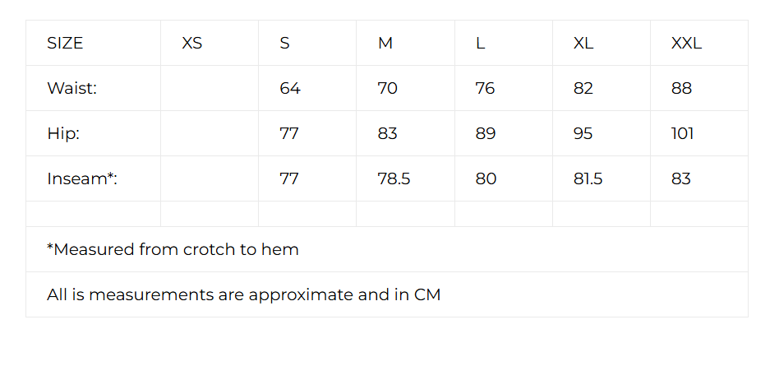The height and width of the screenshot is (380, 770).
Task: Select the XXL size header
Action: (686, 44)
